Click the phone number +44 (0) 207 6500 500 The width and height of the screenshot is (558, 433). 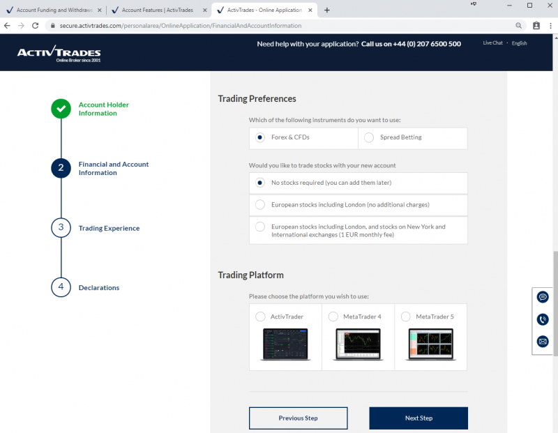coord(427,44)
